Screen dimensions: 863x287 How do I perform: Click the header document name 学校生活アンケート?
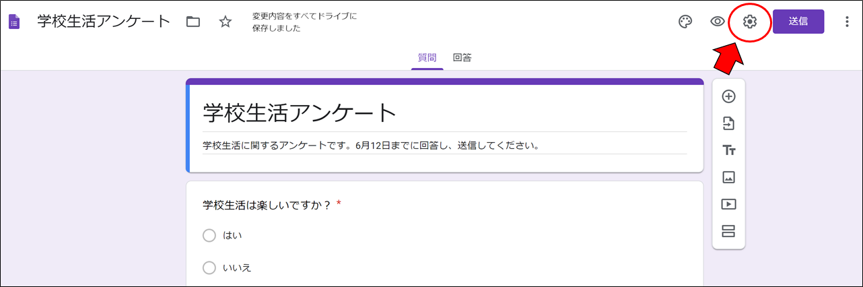pyautogui.click(x=104, y=22)
